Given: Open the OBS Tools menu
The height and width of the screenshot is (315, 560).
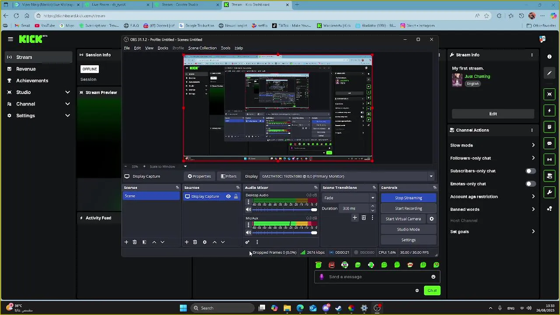Looking at the screenshot, I should (x=225, y=48).
